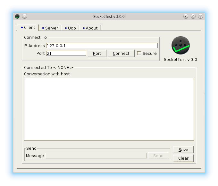This screenshot has height=186, width=218.
Task: Click the round pin button in title bar
Action: [x=25, y=16]
